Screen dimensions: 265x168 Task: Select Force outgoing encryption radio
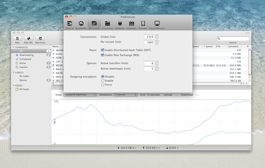coord(102,85)
